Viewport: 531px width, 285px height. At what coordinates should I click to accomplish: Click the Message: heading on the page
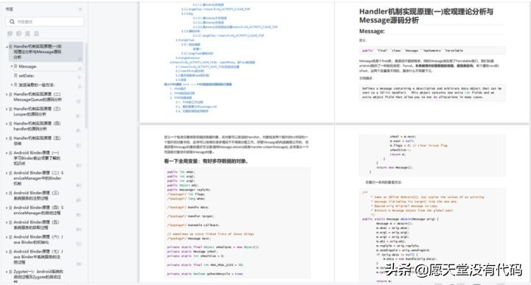(372, 31)
